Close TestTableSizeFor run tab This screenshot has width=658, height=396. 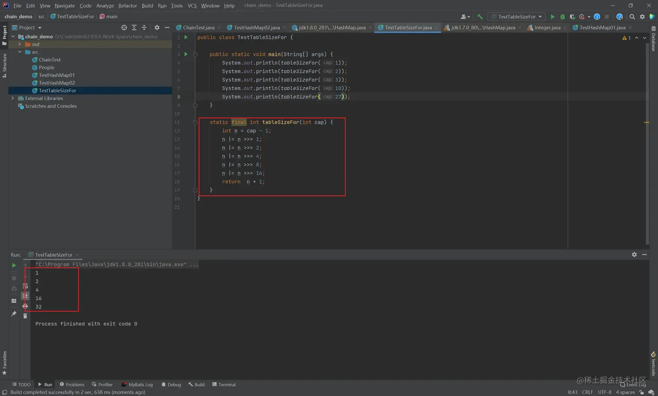point(77,255)
